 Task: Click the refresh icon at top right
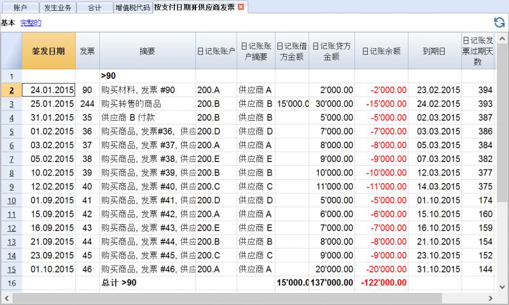pos(499,22)
